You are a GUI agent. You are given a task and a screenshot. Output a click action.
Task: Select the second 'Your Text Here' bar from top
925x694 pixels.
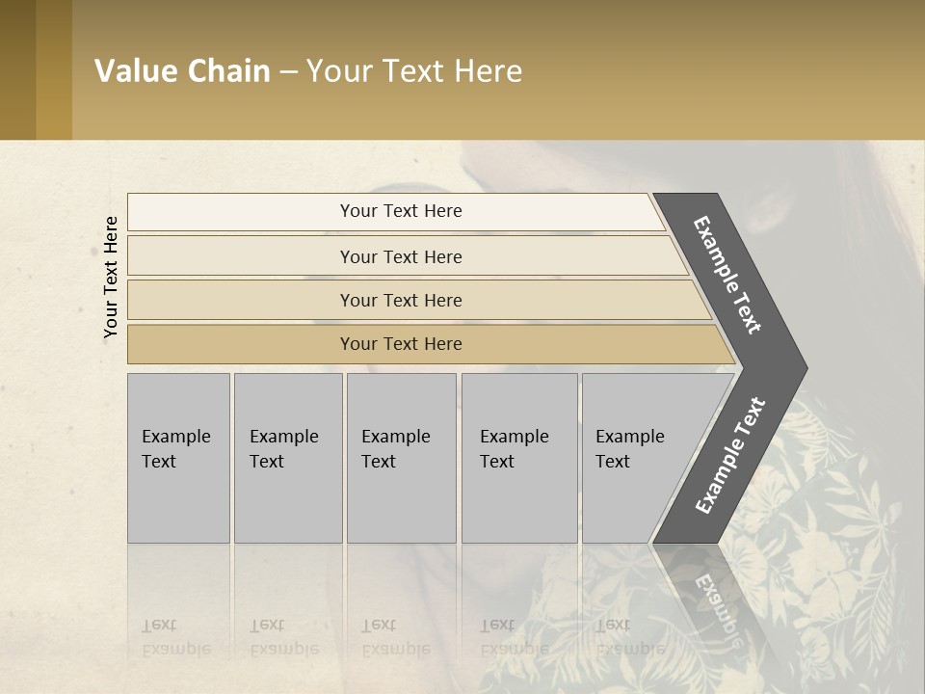401,256
